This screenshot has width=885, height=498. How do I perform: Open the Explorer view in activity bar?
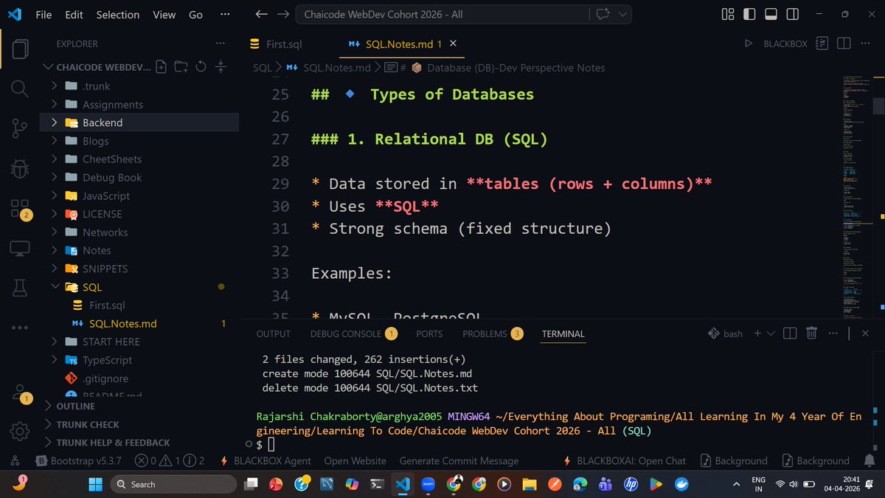click(20, 50)
